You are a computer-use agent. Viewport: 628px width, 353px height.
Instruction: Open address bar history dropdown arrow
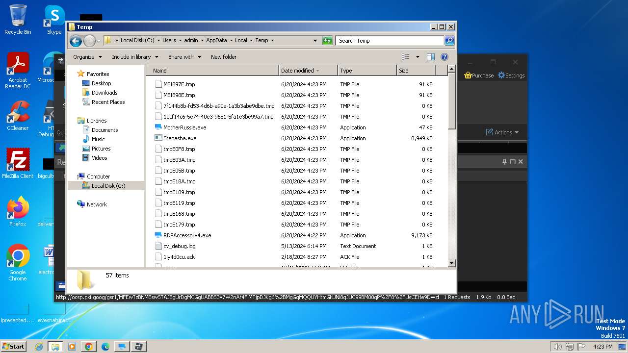(x=315, y=41)
